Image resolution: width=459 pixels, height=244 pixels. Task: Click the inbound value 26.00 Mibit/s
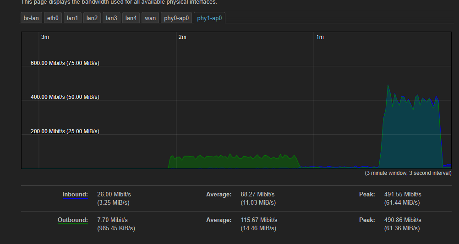[x=114, y=194]
